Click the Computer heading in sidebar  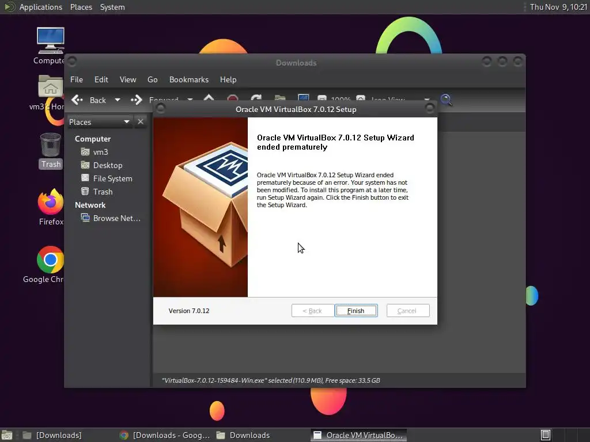pyautogui.click(x=93, y=139)
